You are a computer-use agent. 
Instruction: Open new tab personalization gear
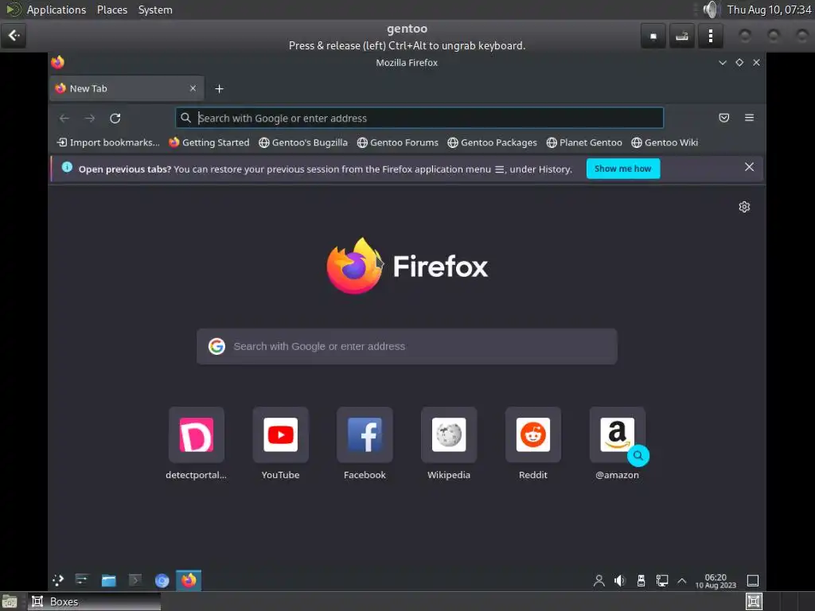(744, 207)
